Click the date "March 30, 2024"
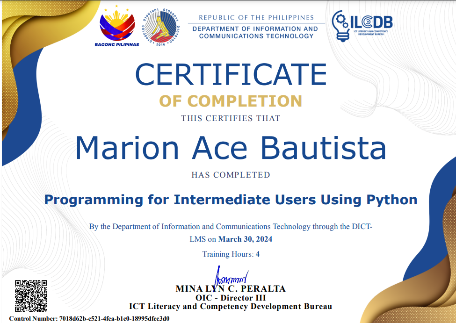The width and height of the screenshot is (456, 323). click(x=245, y=239)
